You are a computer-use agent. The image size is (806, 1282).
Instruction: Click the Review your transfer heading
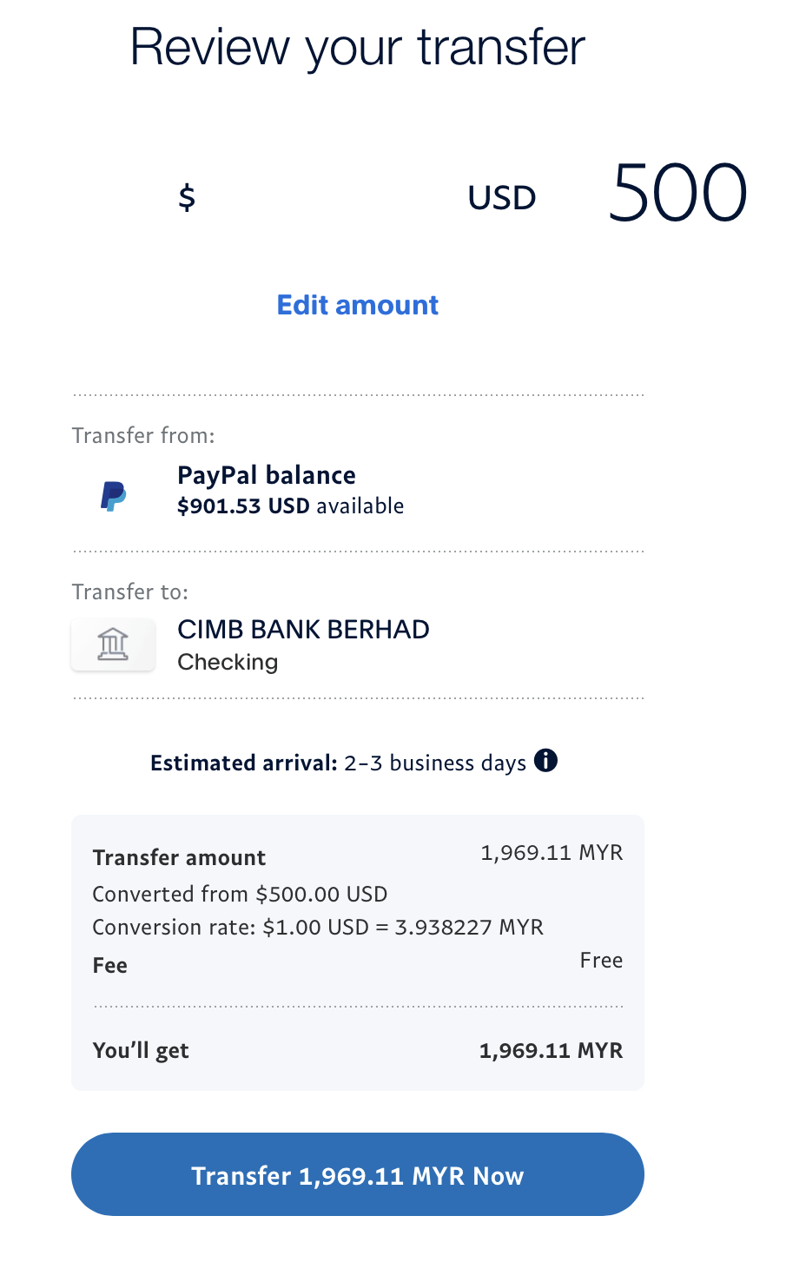[x=357, y=47]
